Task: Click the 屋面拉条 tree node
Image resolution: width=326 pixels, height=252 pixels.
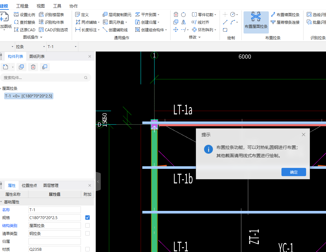Action: tap(10, 89)
